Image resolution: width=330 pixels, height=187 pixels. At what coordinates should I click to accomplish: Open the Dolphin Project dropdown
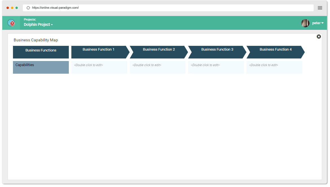pyautogui.click(x=38, y=25)
